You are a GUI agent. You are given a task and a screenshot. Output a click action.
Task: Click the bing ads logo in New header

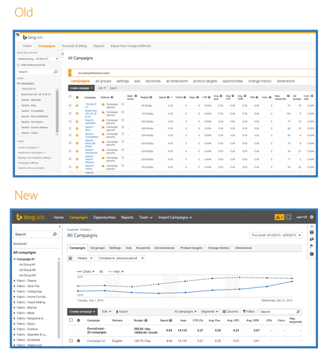point(30,217)
